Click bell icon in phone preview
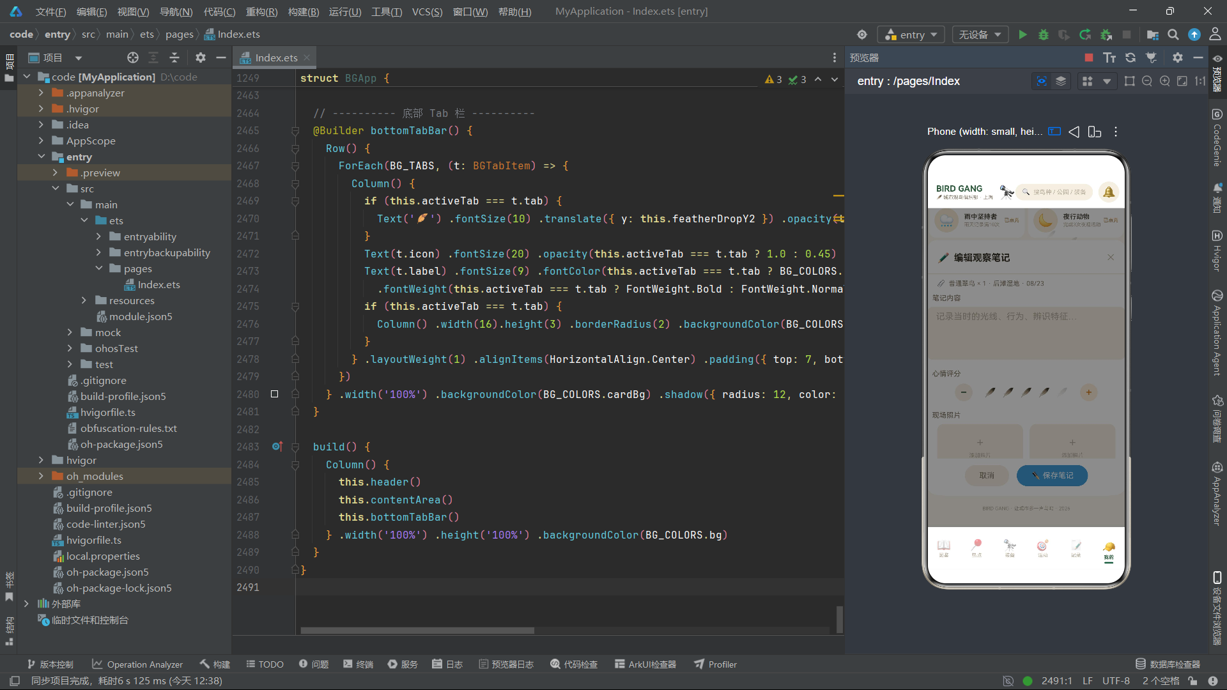 pos(1109,192)
